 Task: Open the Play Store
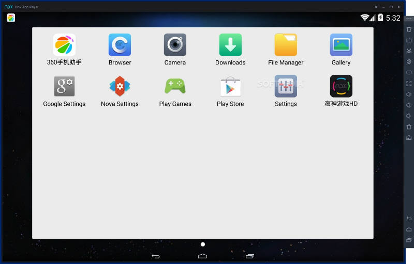point(230,86)
